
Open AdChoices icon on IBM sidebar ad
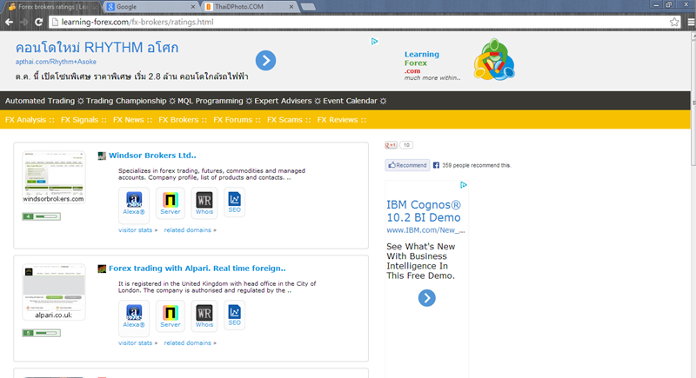point(464,185)
